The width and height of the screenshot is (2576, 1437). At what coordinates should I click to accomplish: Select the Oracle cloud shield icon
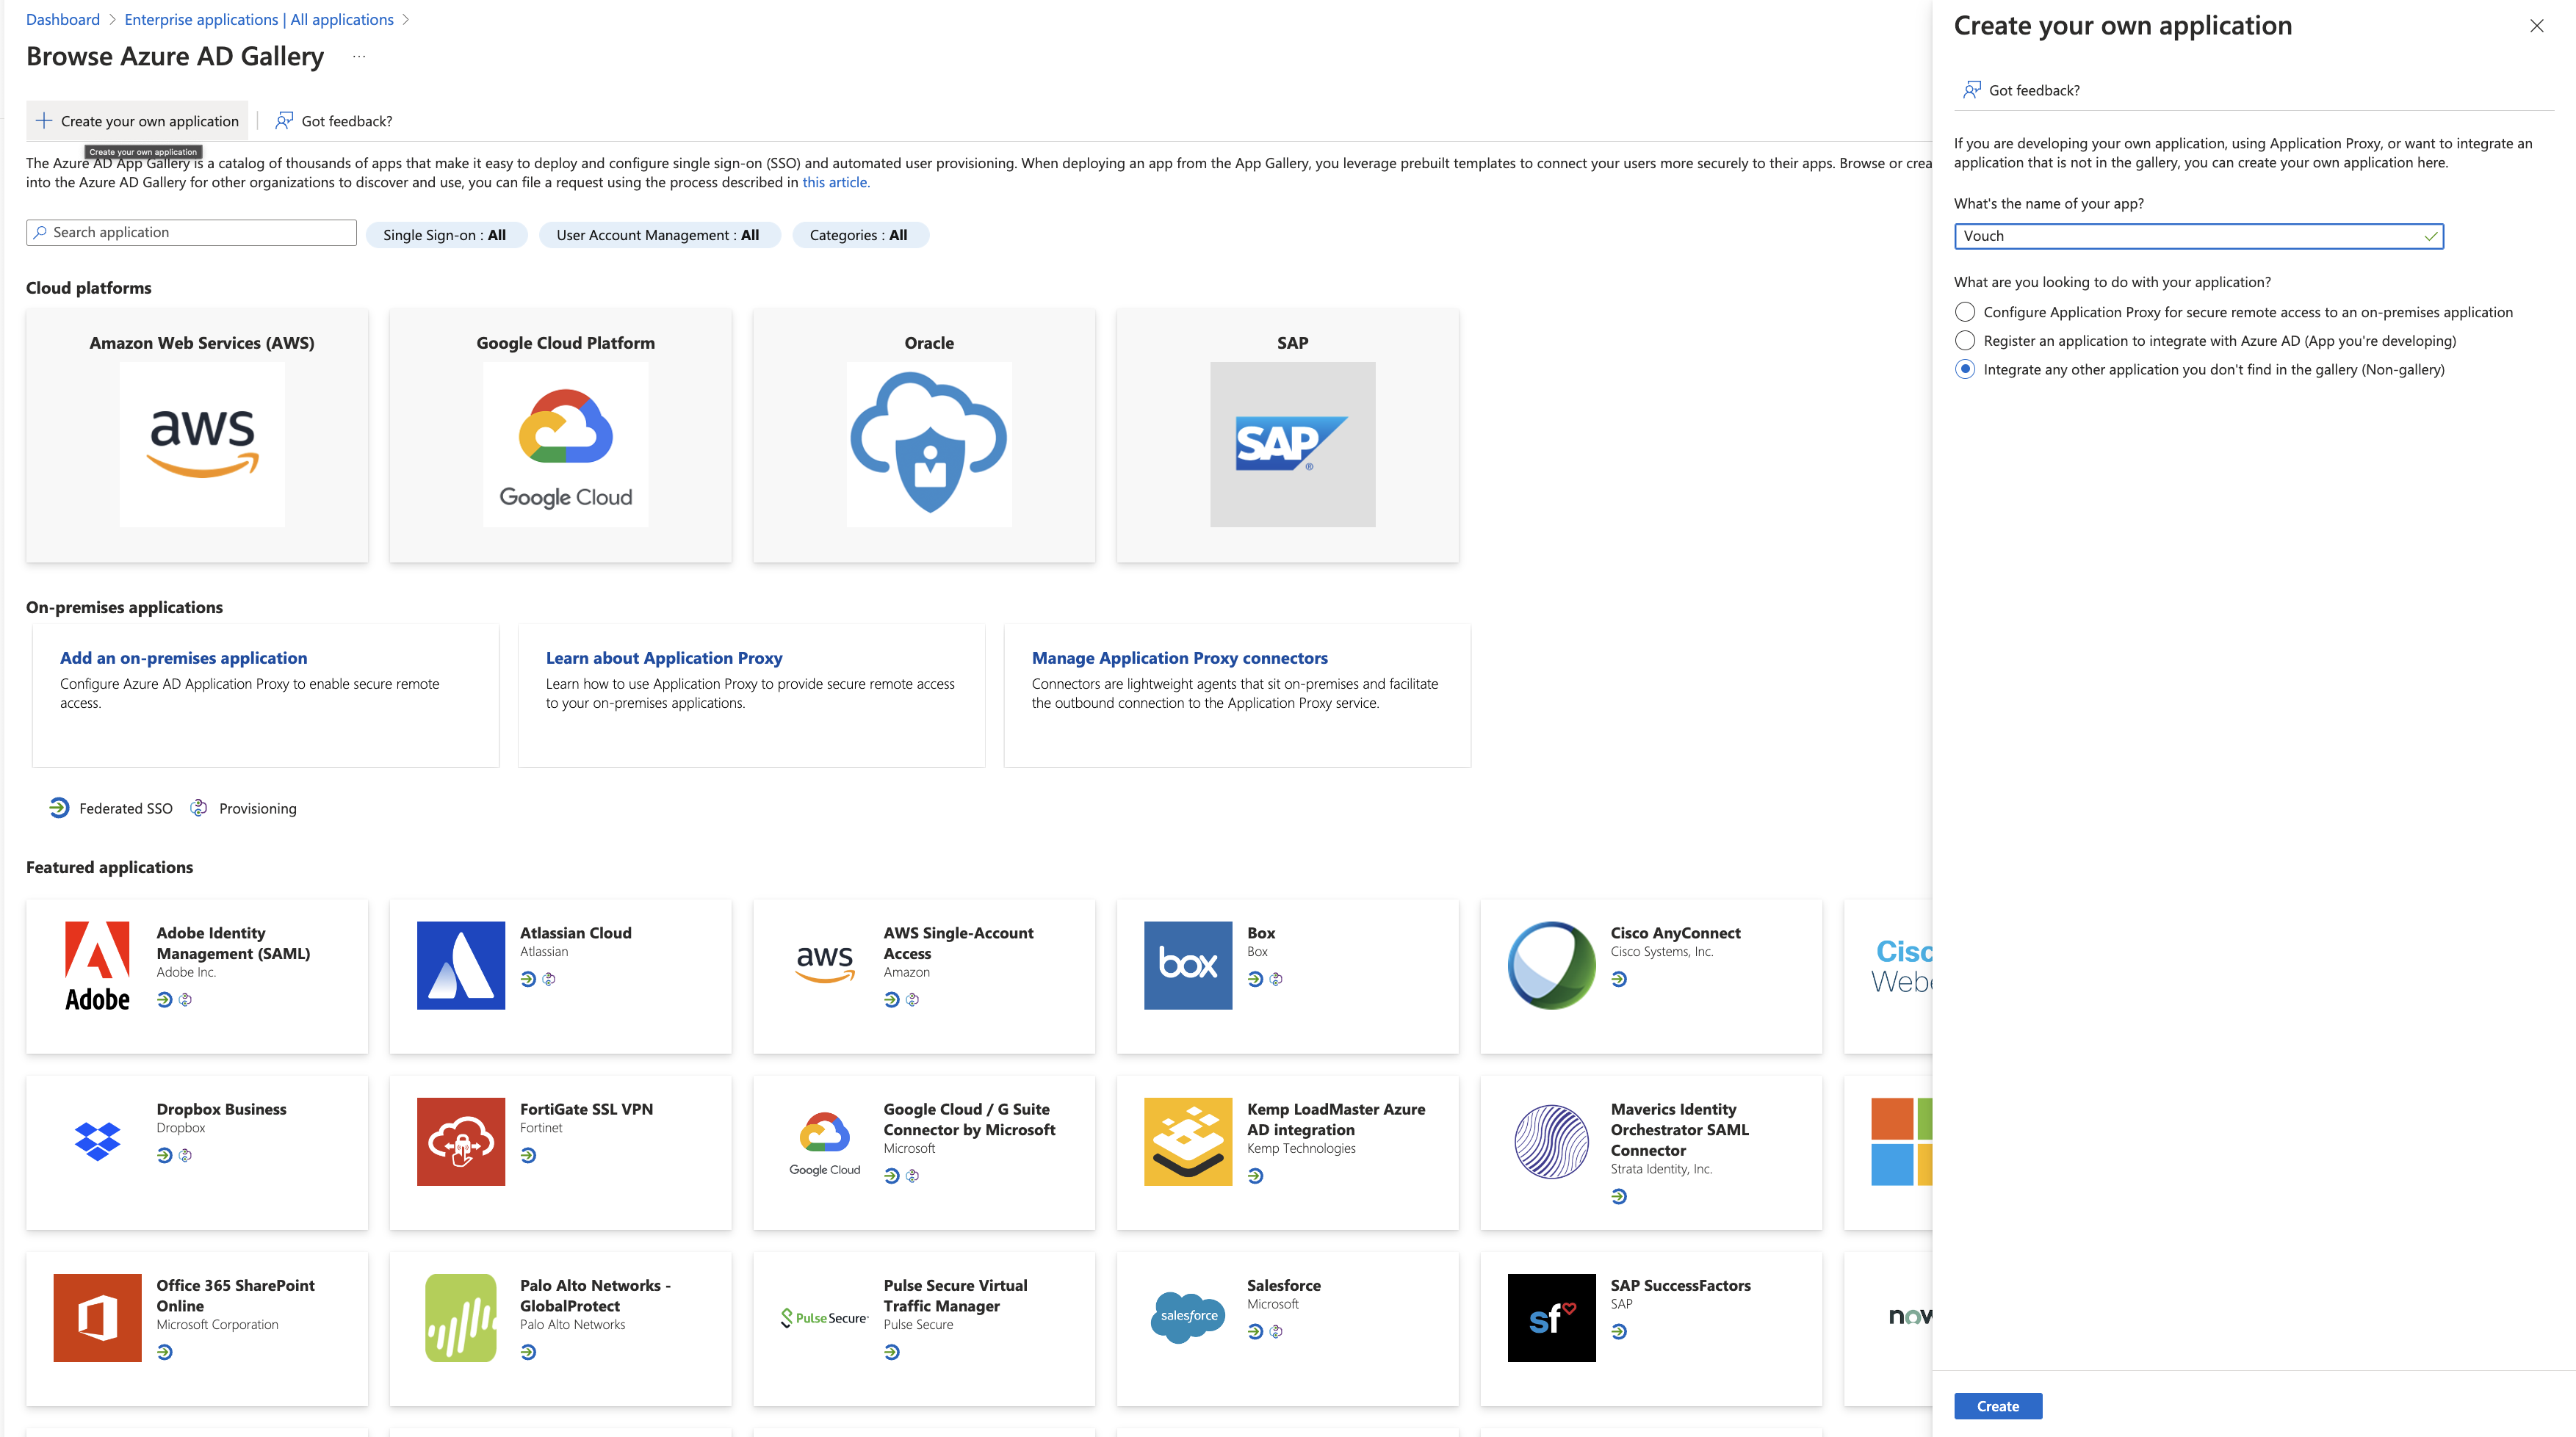pyautogui.click(x=928, y=443)
